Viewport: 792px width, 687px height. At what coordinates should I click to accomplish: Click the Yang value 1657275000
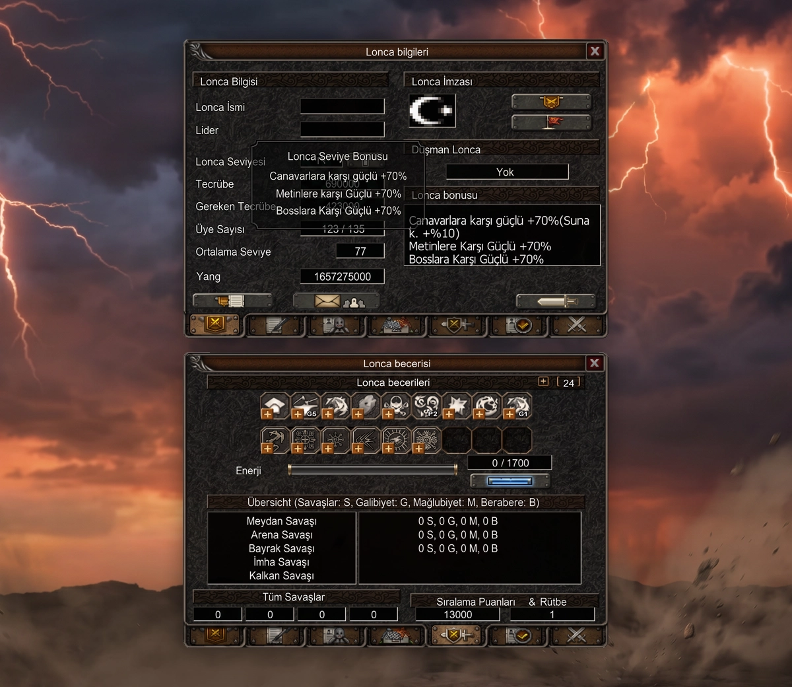342,276
